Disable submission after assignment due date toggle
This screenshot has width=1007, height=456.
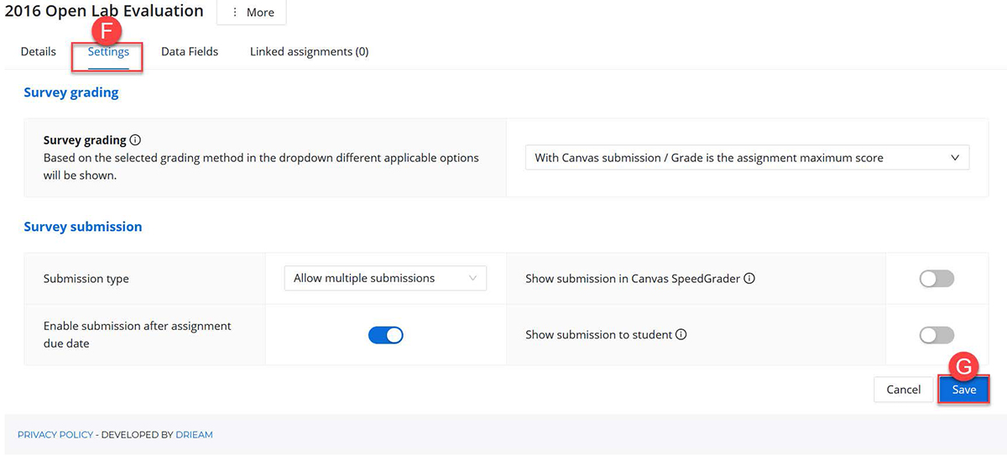tap(386, 335)
